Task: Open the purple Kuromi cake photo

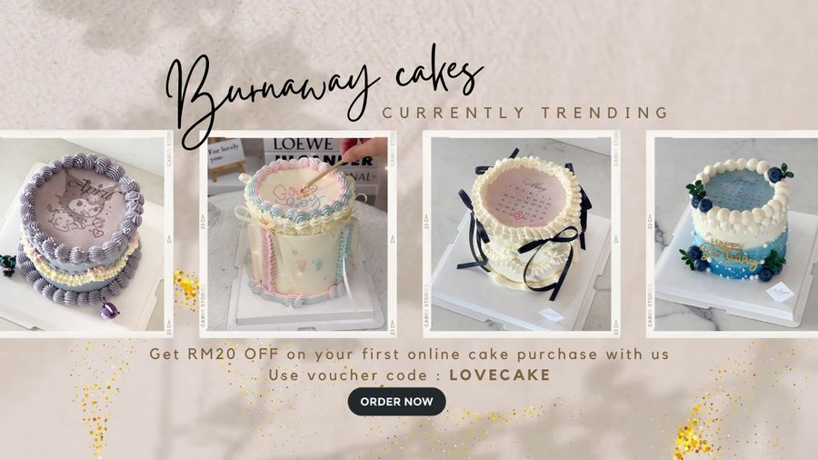Action: (x=83, y=235)
